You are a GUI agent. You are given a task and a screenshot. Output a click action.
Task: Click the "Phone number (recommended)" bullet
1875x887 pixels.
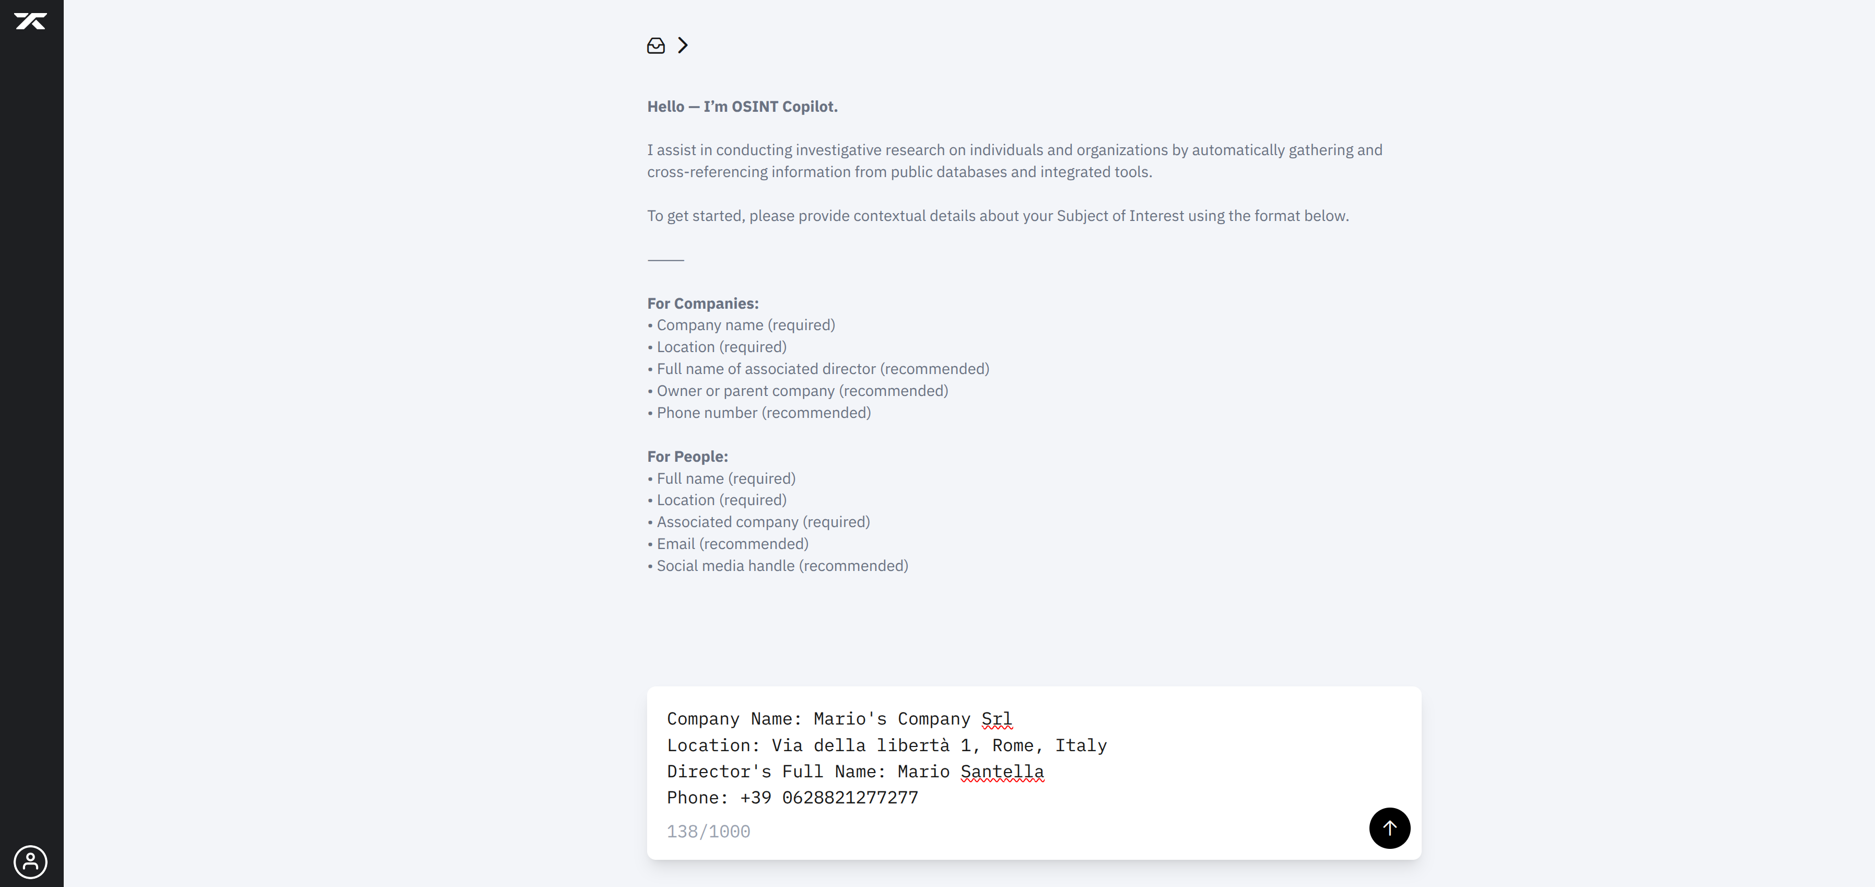(764, 413)
